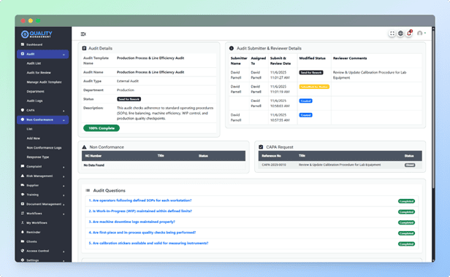The height and width of the screenshot is (277, 450).
Task: Enter fullscreen mode via the expand icon
Action: coord(392,34)
